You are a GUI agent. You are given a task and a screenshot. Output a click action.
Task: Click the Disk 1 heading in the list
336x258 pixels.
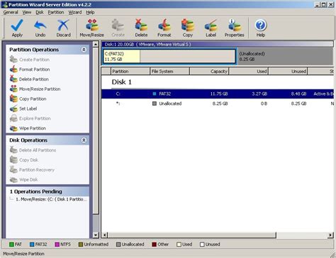coord(121,82)
